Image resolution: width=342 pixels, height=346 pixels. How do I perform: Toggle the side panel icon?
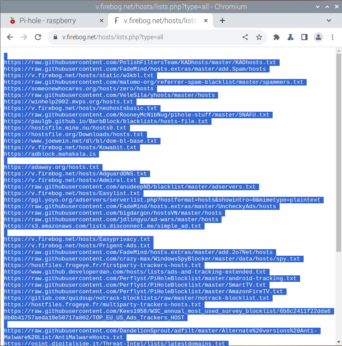point(304,37)
